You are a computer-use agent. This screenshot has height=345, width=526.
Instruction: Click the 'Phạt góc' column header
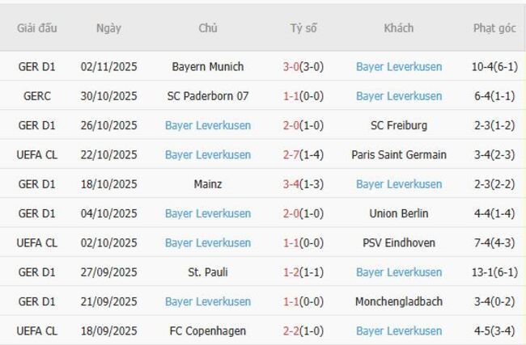coord(494,28)
